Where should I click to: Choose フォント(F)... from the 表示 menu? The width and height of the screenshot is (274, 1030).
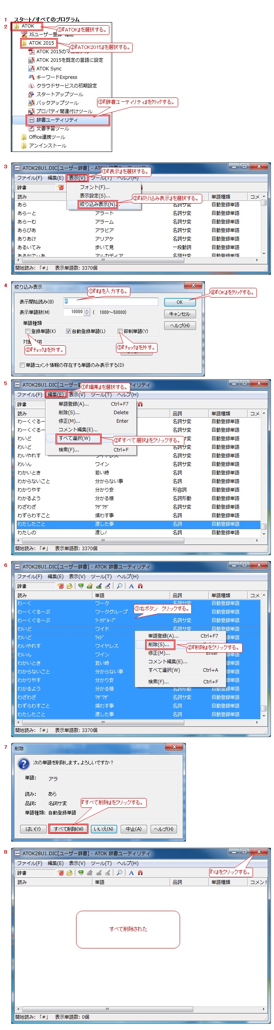(x=95, y=187)
